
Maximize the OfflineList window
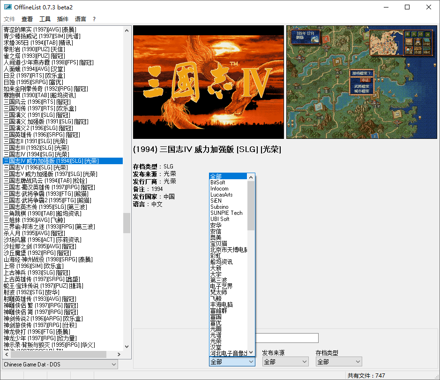[x=407, y=7]
